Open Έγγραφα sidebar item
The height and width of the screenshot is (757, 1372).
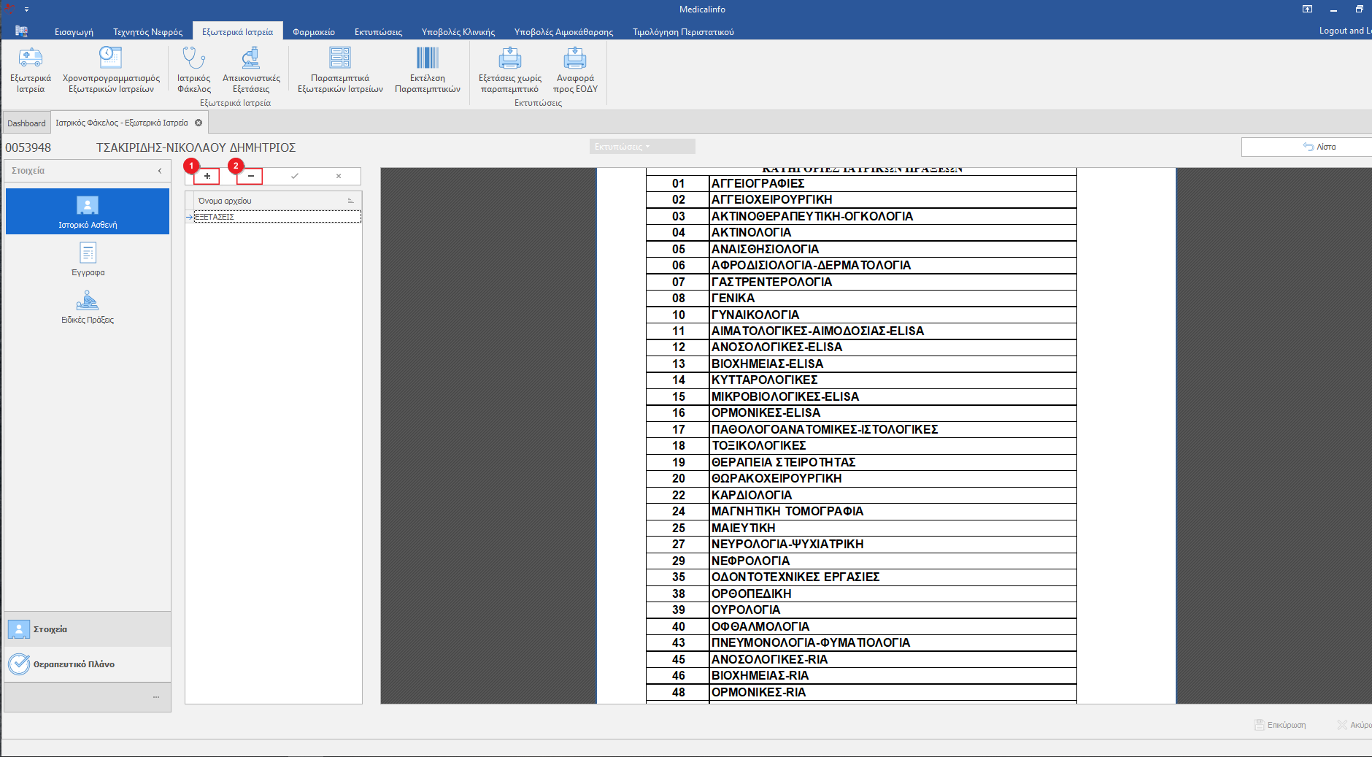click(x=88, y=259)
